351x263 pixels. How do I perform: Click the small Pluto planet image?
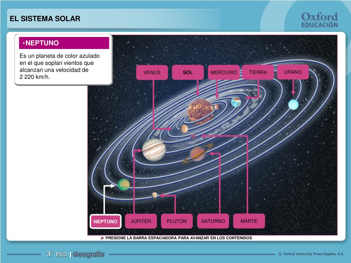[155, 195]
